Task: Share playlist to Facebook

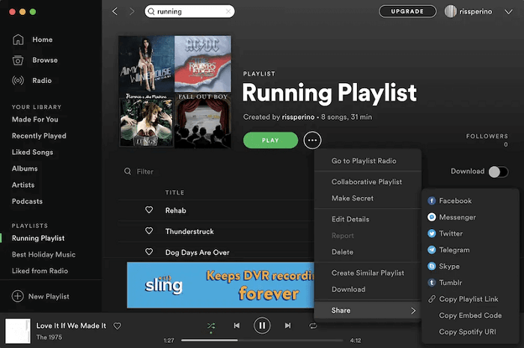Action: click(x=449, y=201)
